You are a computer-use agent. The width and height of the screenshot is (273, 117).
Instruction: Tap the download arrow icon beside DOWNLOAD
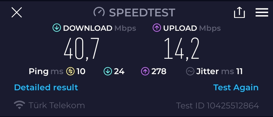pyautogui.click(x=57, y=28)
